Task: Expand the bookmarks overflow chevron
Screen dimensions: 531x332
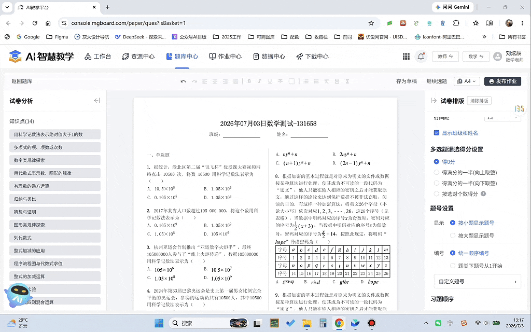Action: point(484,37)
